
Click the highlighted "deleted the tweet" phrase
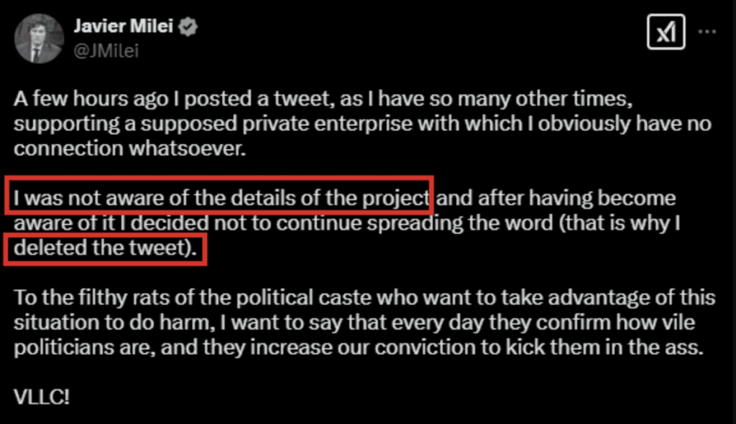pos(104,250)
